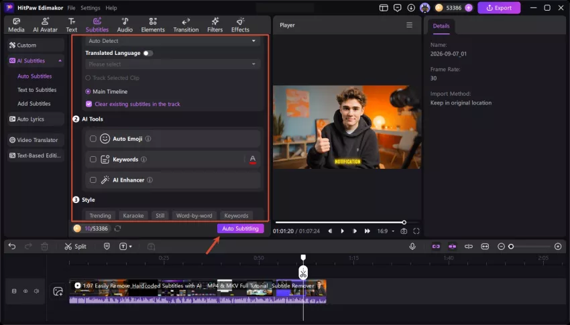This screenshot has height=325, width=570.
Task: Open the Keywords text color picker
Action: click(253, 159)
